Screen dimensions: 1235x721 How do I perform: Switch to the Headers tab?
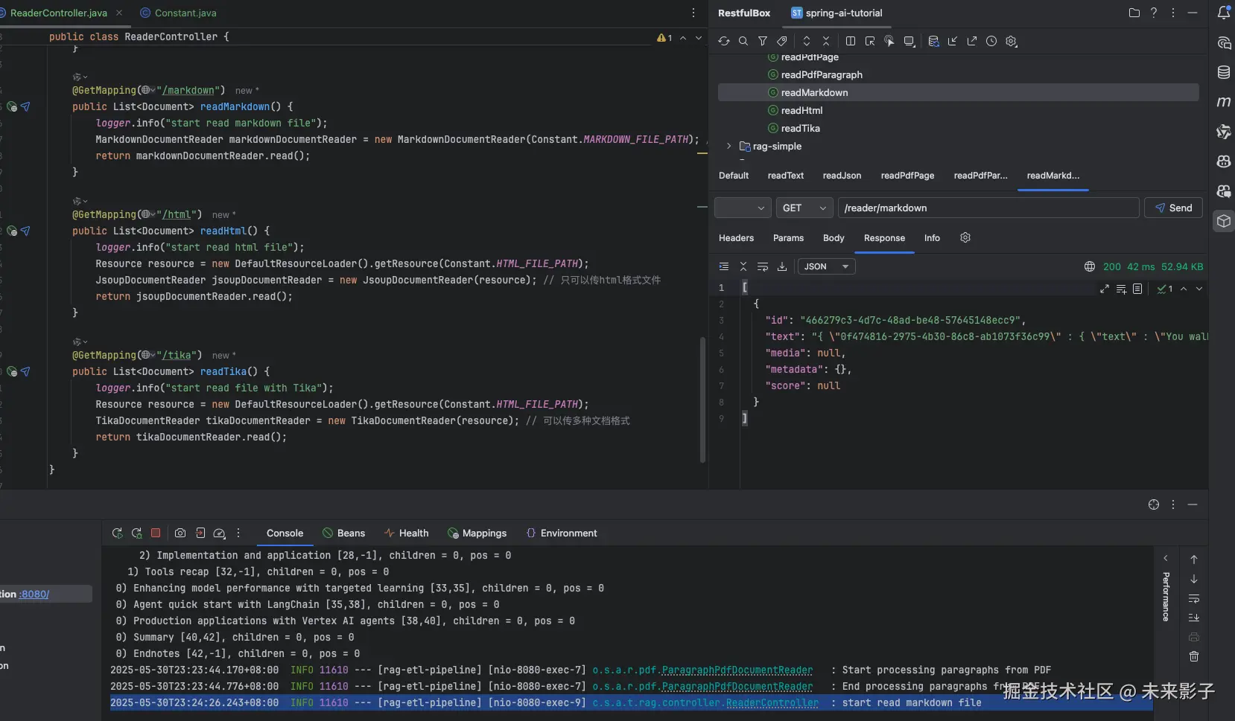(x=736, y=238)
